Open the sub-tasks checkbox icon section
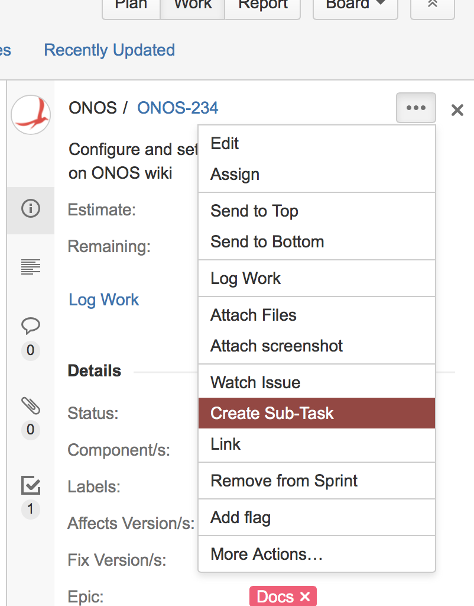Viewport: 474px width, 606px height. [x=31, y=485]
